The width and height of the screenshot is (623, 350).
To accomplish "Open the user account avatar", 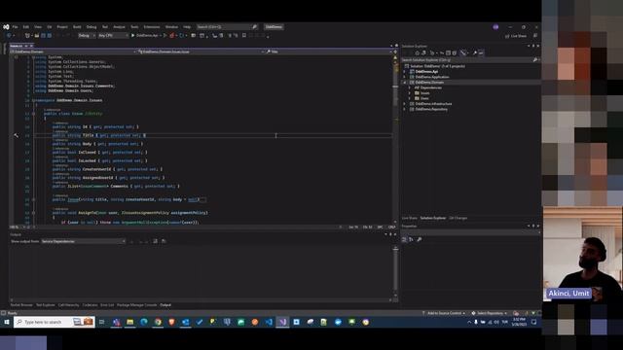I will 495,27.
